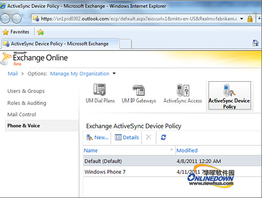Click the security lock icon in address bar
Image resolution: width=262 pixels, height=198 pixels.
(x=250, y=19)
